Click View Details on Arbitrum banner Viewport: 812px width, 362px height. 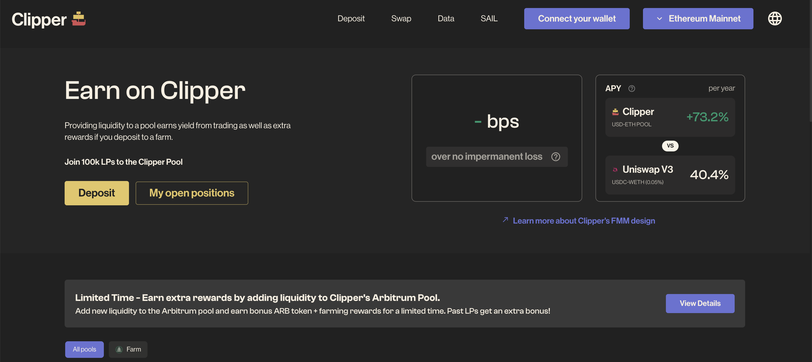coord(700,303)
